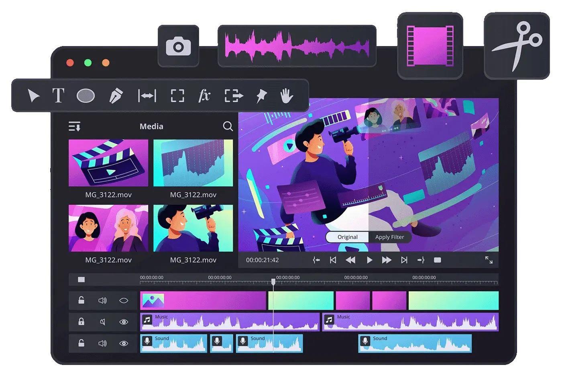562x379 pixels.
Task: Toggle lock on the Music track
Action: [x=81, y=322]
